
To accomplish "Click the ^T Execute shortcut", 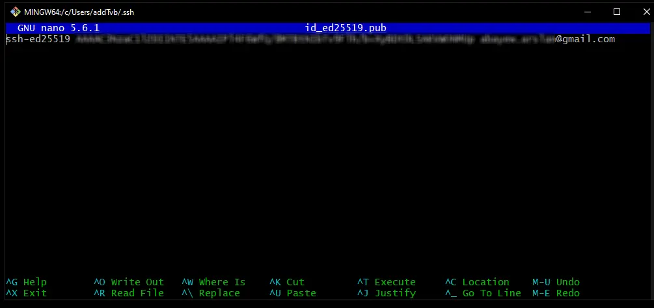I will 387,282.
